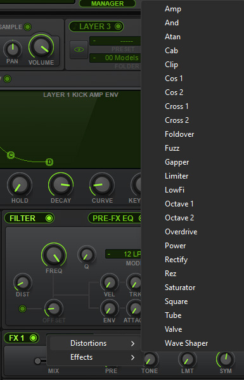
Task: Click the TONE knob
Action: tap(150, 360)
